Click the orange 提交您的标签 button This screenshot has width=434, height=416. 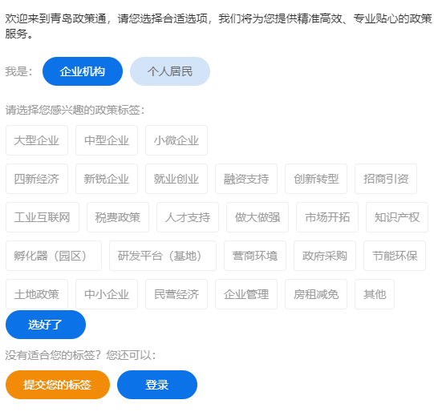58,385
